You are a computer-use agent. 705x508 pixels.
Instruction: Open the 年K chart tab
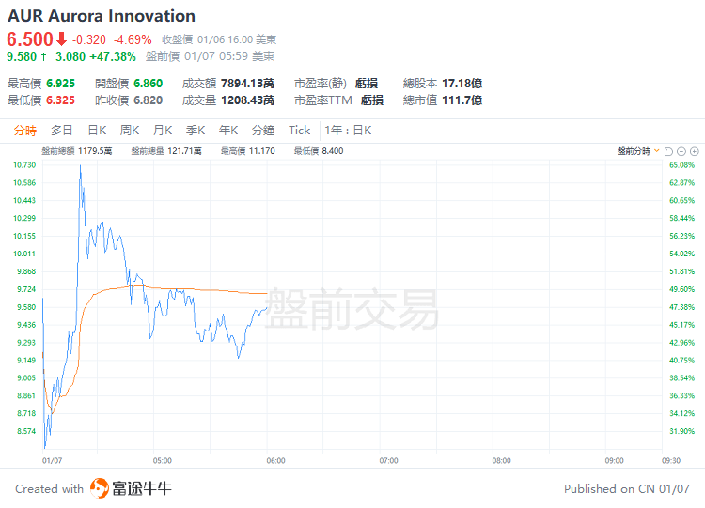point(228,131)
